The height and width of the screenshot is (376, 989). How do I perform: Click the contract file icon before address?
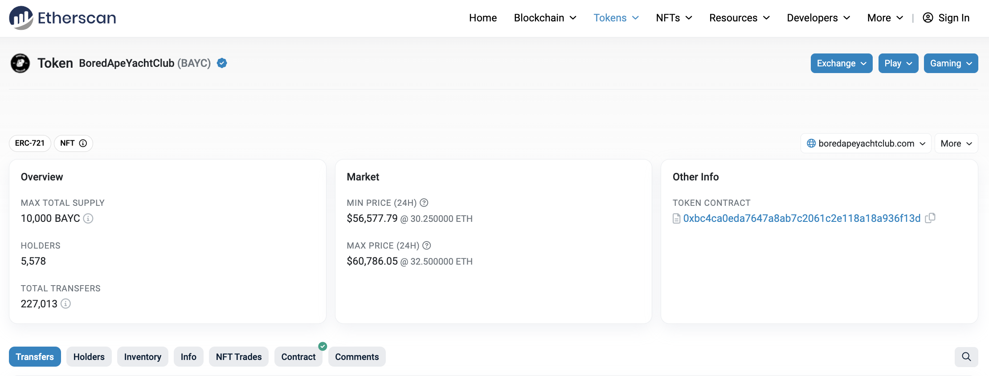point(676,218)
